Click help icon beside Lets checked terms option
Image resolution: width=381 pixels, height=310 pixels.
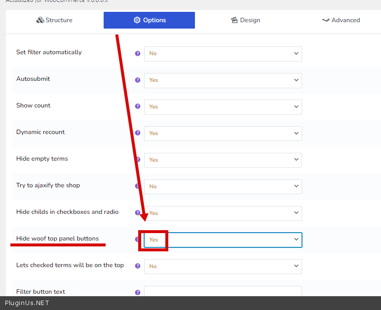coord(138,266)
